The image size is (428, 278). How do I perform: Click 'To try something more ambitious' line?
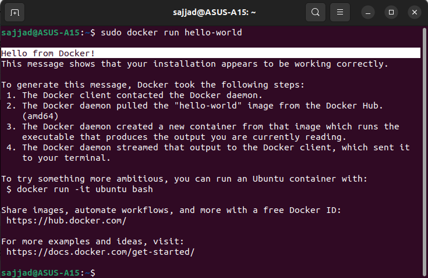click(184, 179)
